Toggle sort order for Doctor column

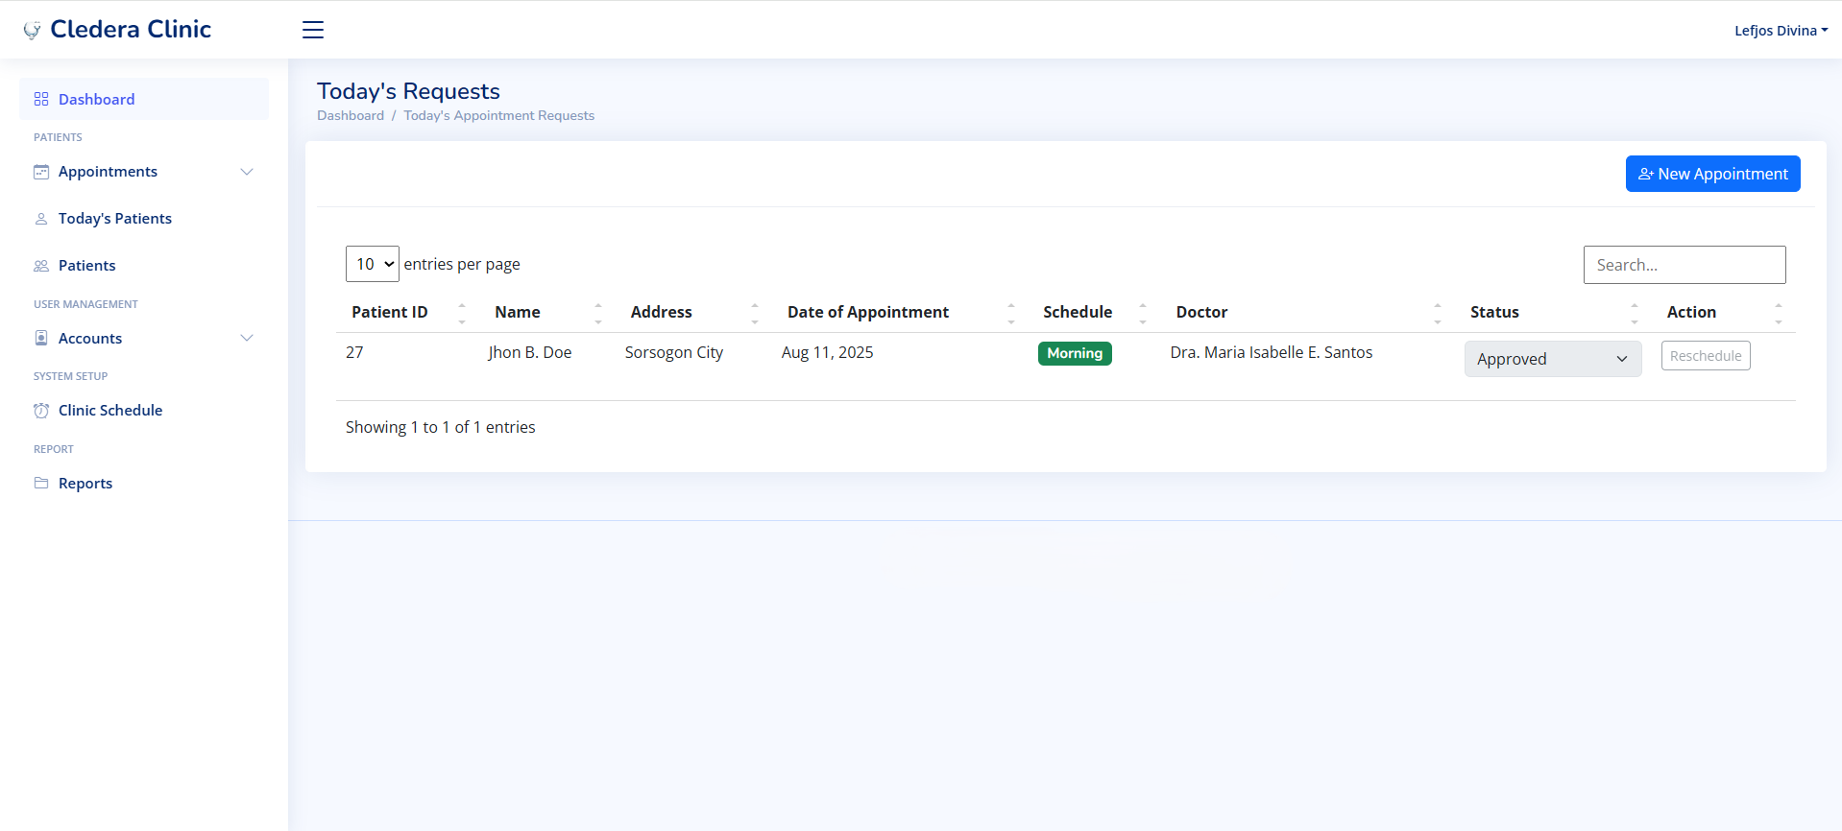[1201, 312]
